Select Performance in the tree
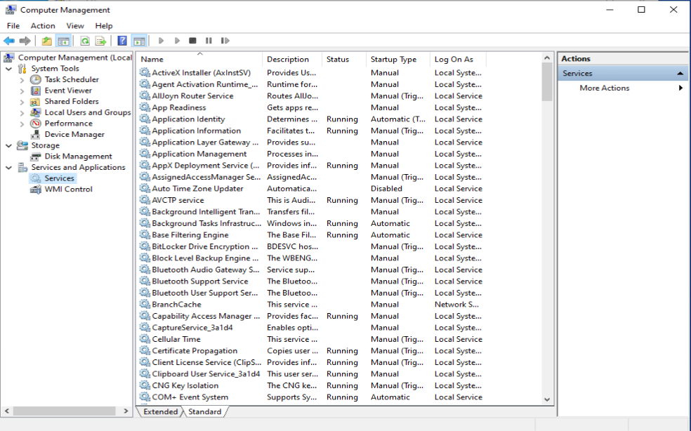Viewport: 691px width, 431px height. [68, 124]
